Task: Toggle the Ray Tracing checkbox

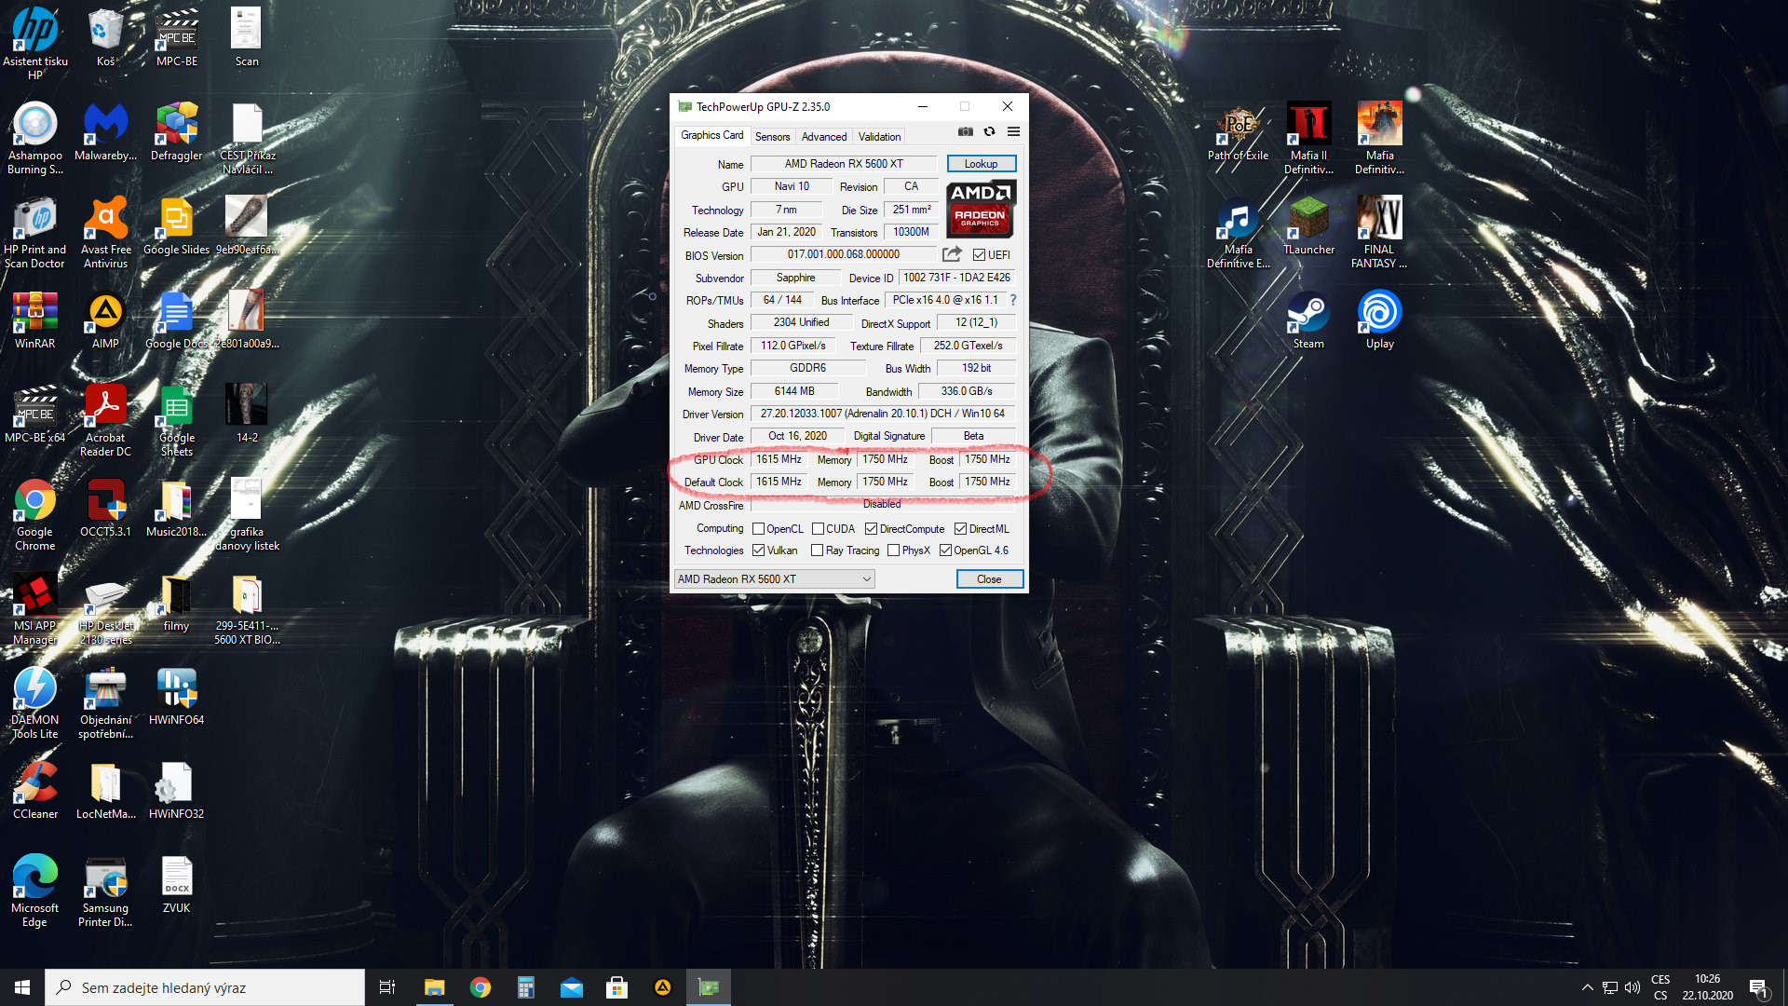Action: [x=817, y=551]
